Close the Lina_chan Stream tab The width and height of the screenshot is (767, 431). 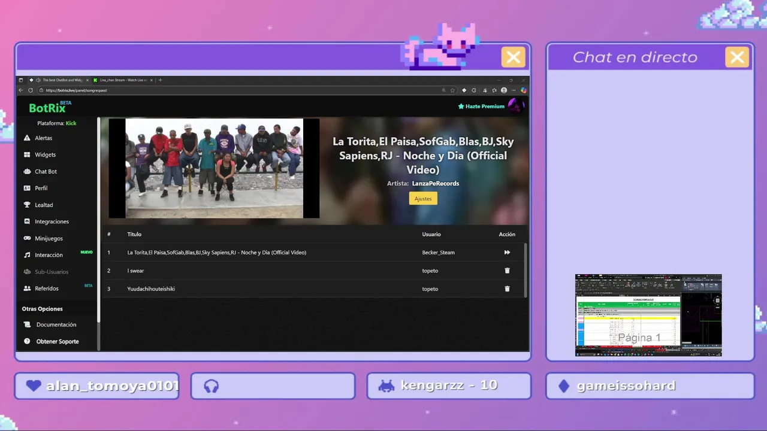coord(152,80)
